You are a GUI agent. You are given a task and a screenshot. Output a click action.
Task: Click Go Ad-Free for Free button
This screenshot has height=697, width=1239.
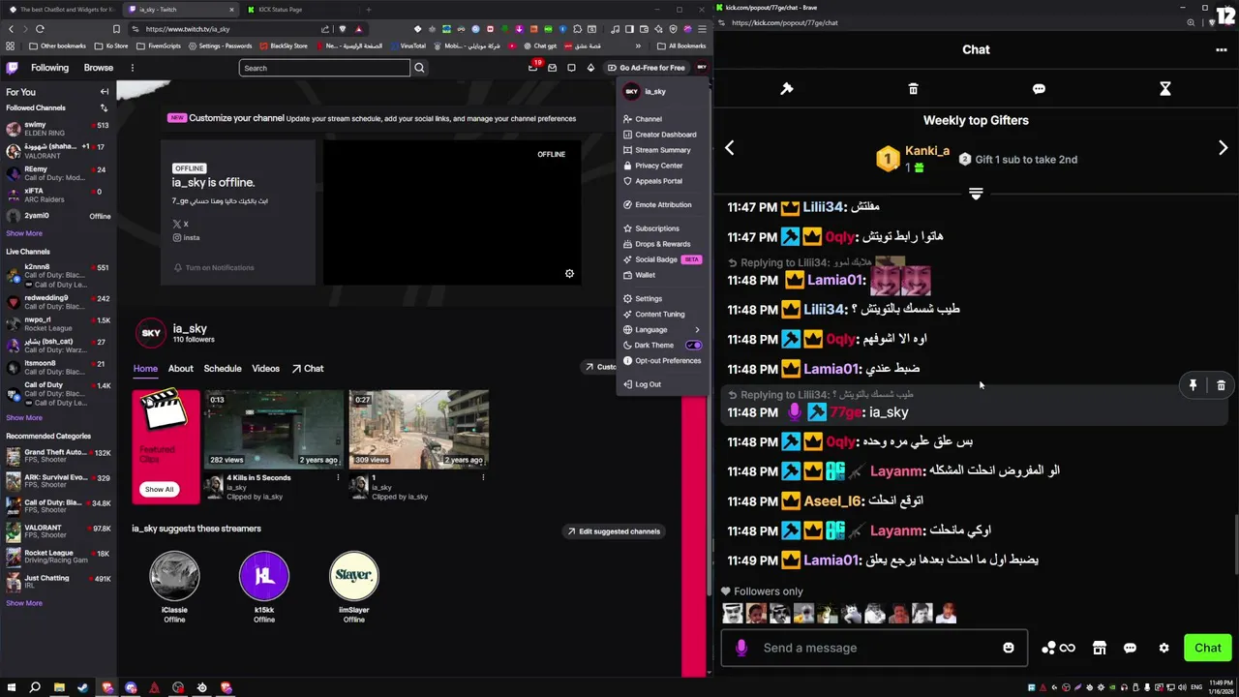click(646, 68)
